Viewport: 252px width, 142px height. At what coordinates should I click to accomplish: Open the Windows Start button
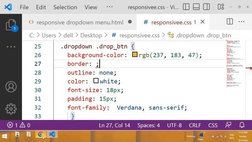tap(5, 136)
